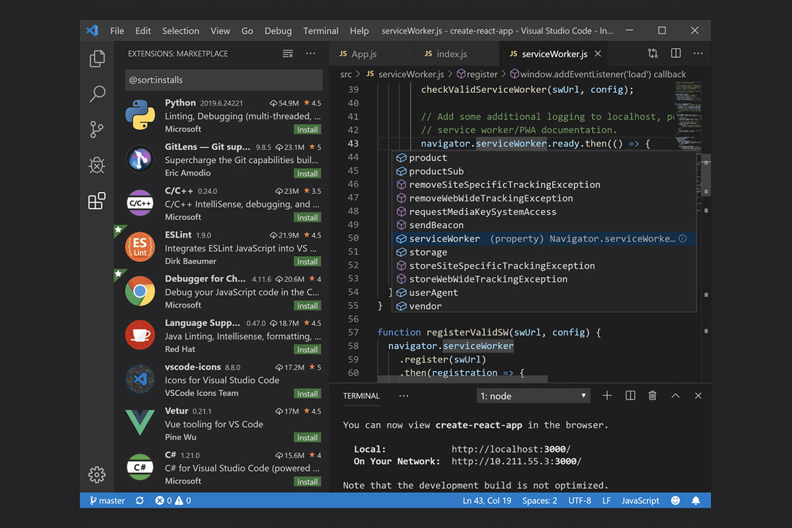Maximize terminal panel with the up chevron
Image resolution: width=792 pixels, height=528 pixels.
pyautogui.click(x=675, y=395)
